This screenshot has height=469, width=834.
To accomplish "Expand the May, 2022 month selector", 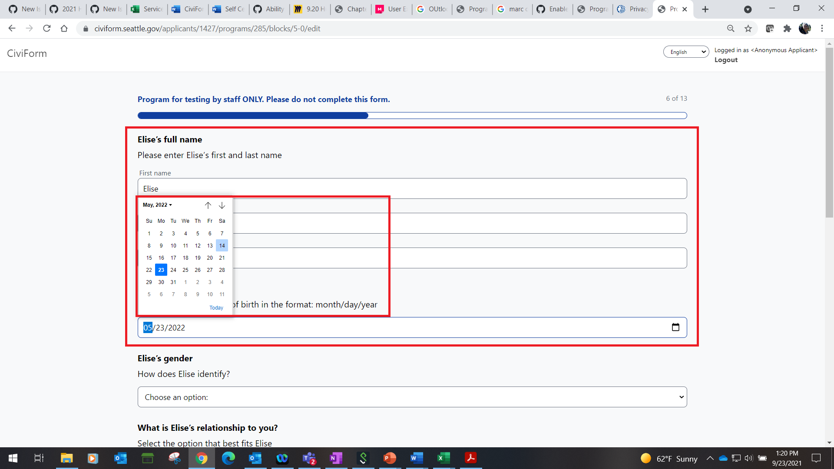I will [157, 205].
